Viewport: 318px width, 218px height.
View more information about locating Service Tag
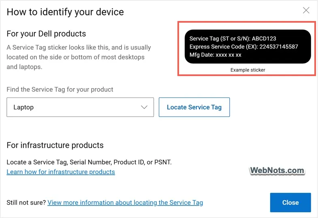(x=125, y=203)
